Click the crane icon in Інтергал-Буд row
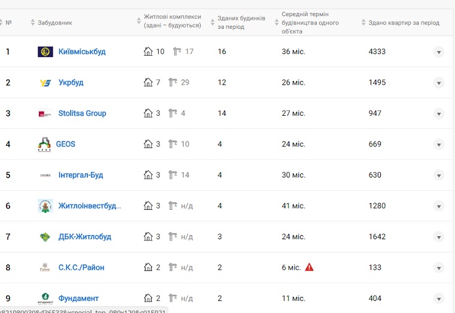The height and width of the screenshot is (313, 455). (173, 174)
